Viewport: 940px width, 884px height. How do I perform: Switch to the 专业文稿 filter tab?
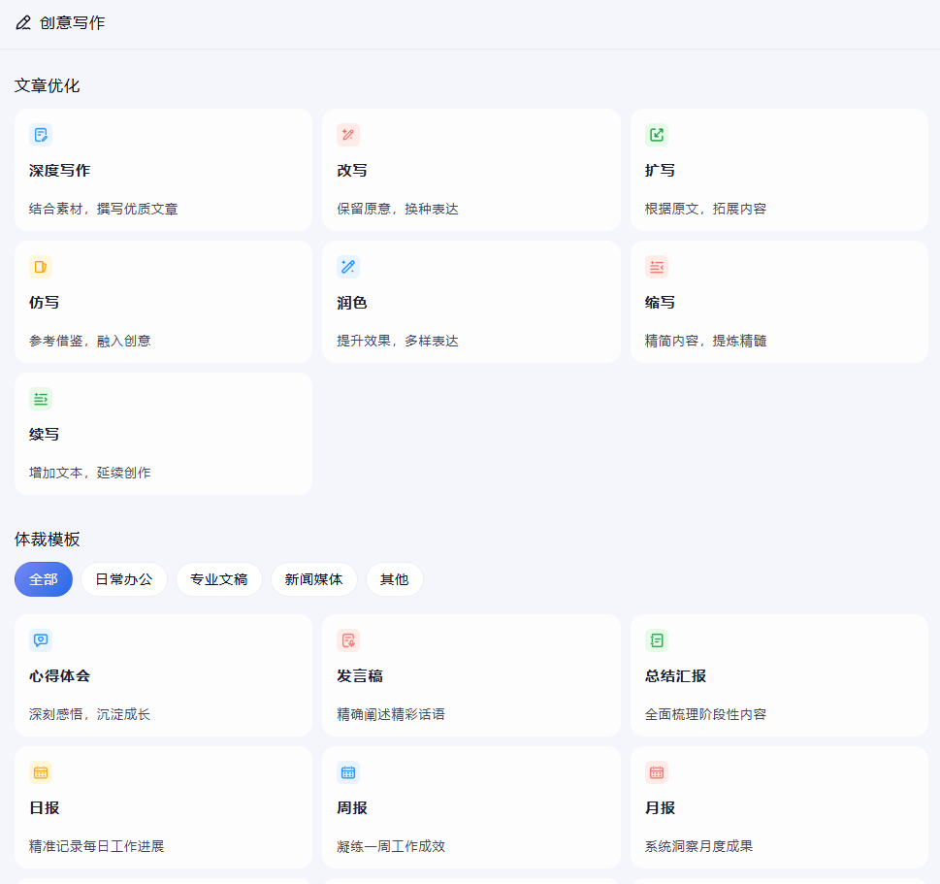[x=219, y=579]
